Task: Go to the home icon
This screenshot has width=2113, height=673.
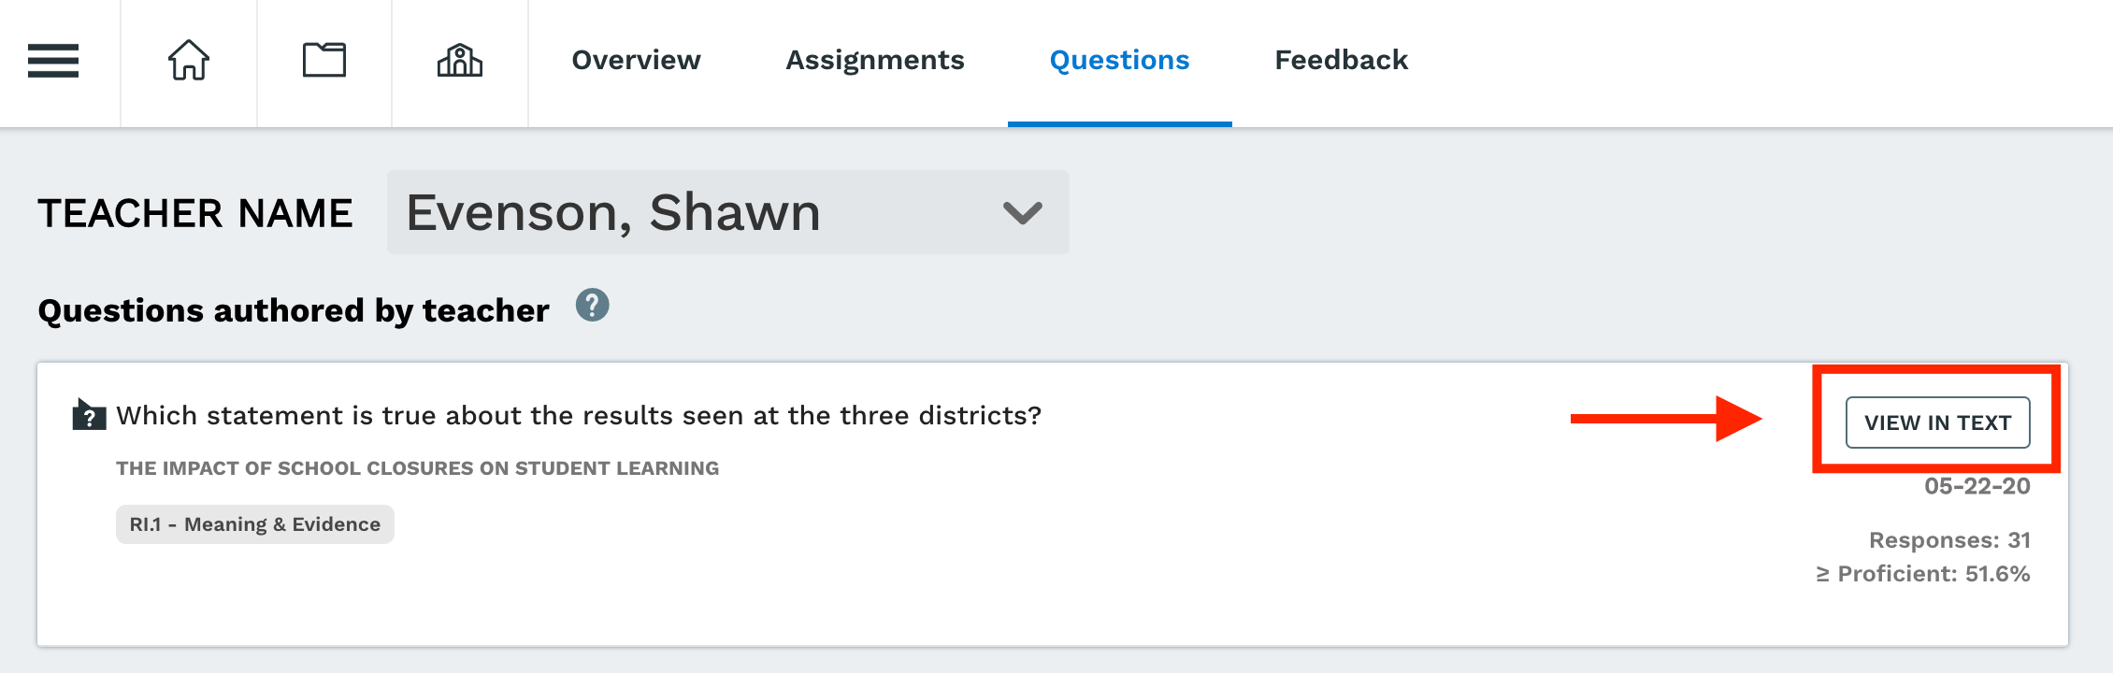Action: [x=189, y=61]
